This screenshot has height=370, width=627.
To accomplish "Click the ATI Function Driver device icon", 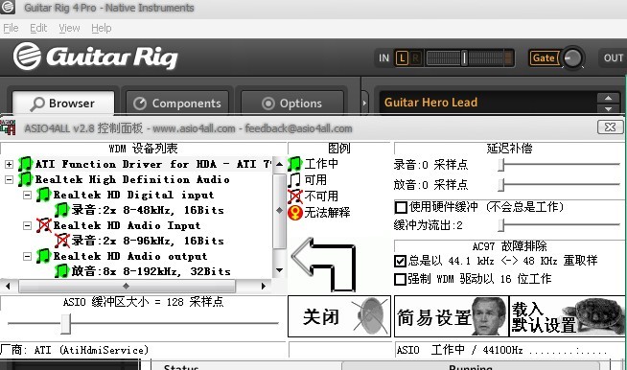I will [25, 164].
